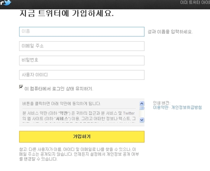Screen dimensions: 210x171
Task: Click the 사용자 아이디 username field
Action: 82,75
